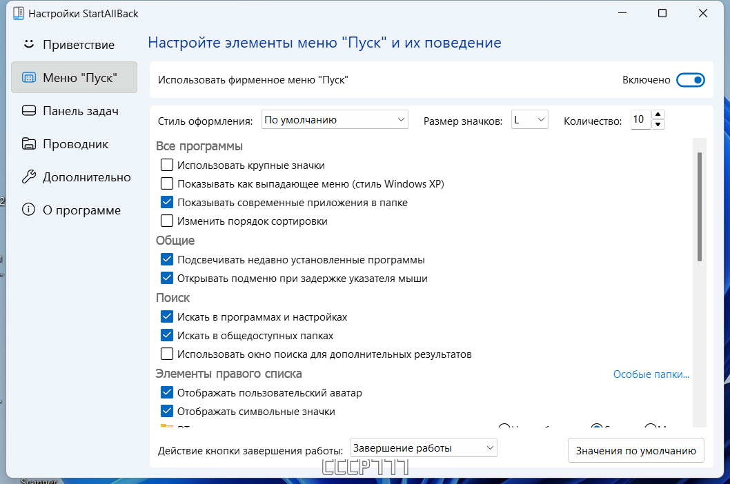Viewport: 730px width, 484px height.
Task: Click the info icon beside О программе
Action: 29,210
